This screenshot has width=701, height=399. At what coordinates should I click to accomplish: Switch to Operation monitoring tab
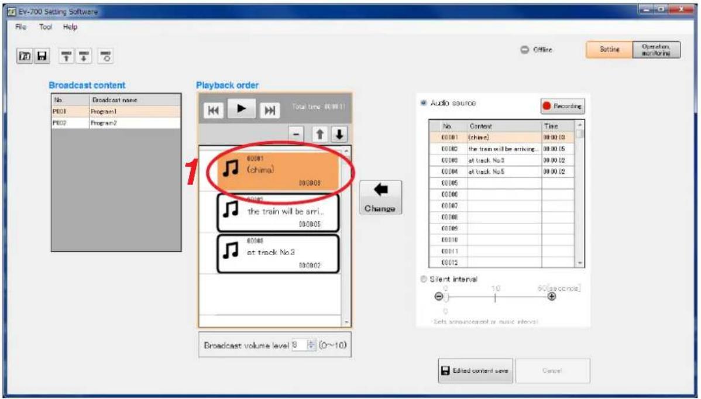(x=657, y=50)
